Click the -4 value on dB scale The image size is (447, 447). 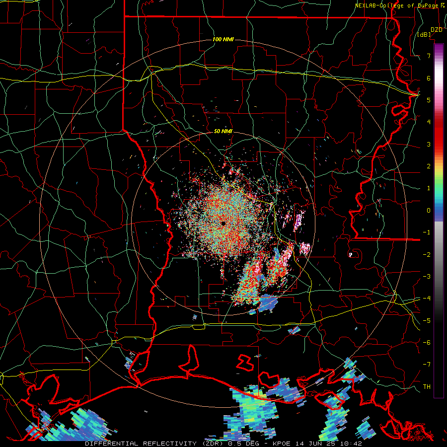(427, 298)
